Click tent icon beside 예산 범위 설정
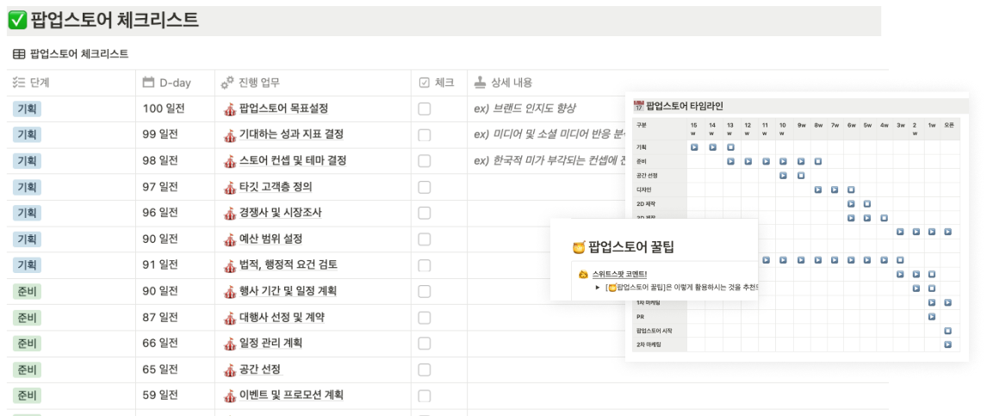Viewport: 987px width, 416px height. [230, 239]
